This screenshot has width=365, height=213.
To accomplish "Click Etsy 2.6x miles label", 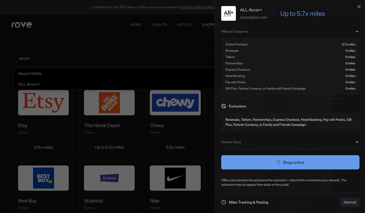I will point(43,147).
